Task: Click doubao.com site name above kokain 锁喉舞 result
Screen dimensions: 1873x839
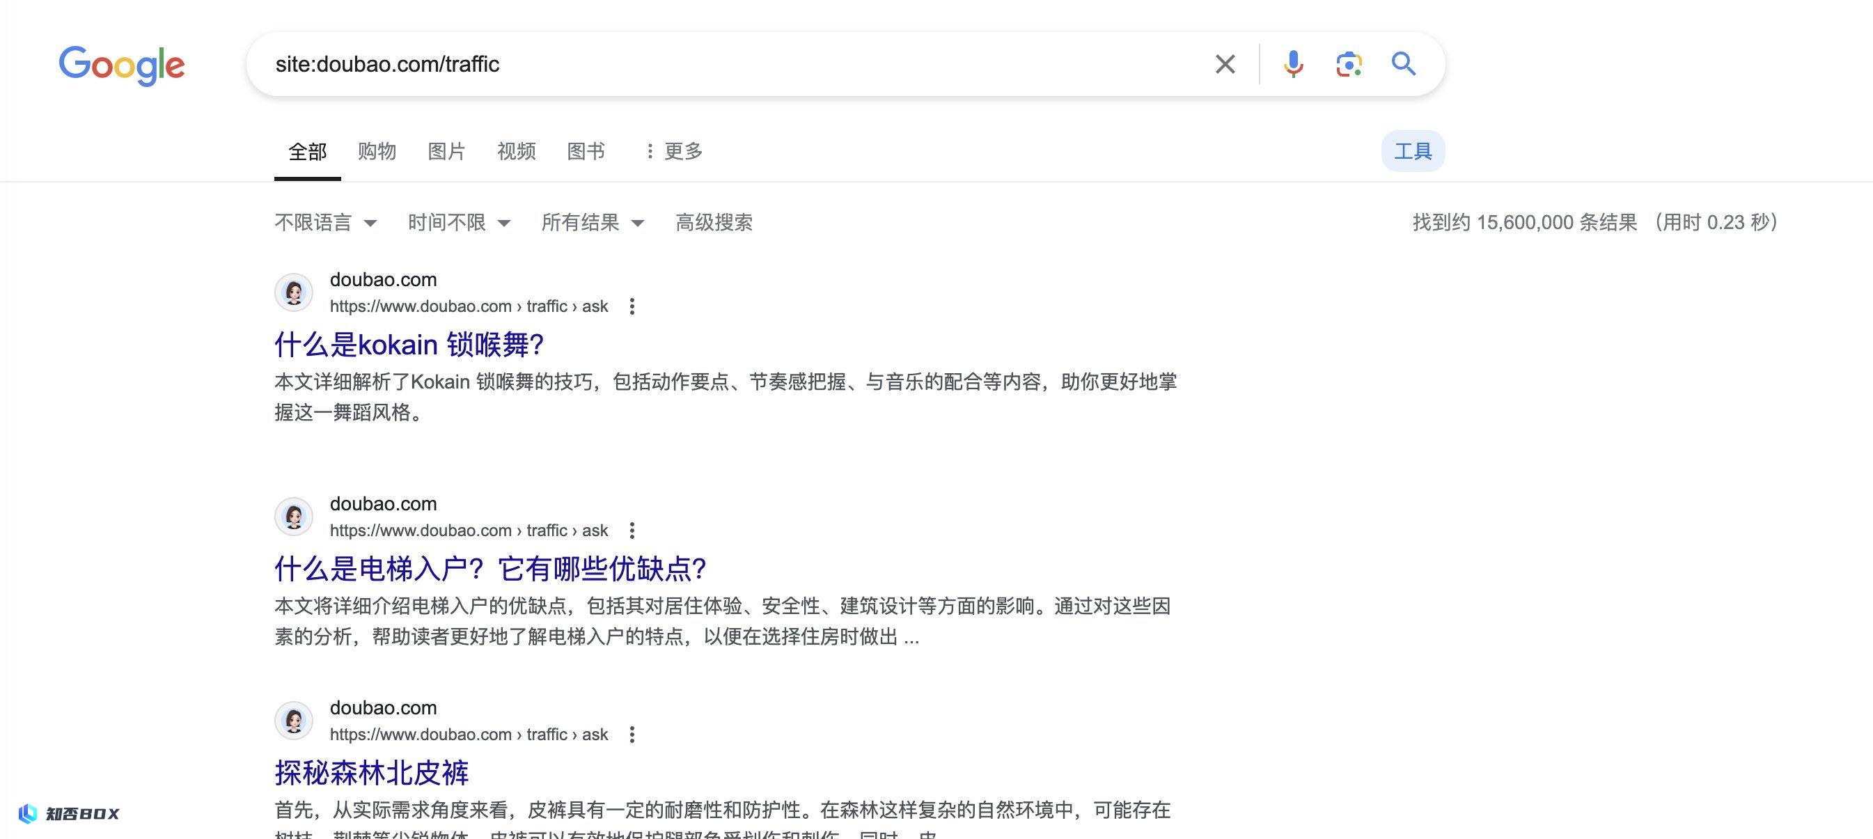Action: [x=383, y=280]
